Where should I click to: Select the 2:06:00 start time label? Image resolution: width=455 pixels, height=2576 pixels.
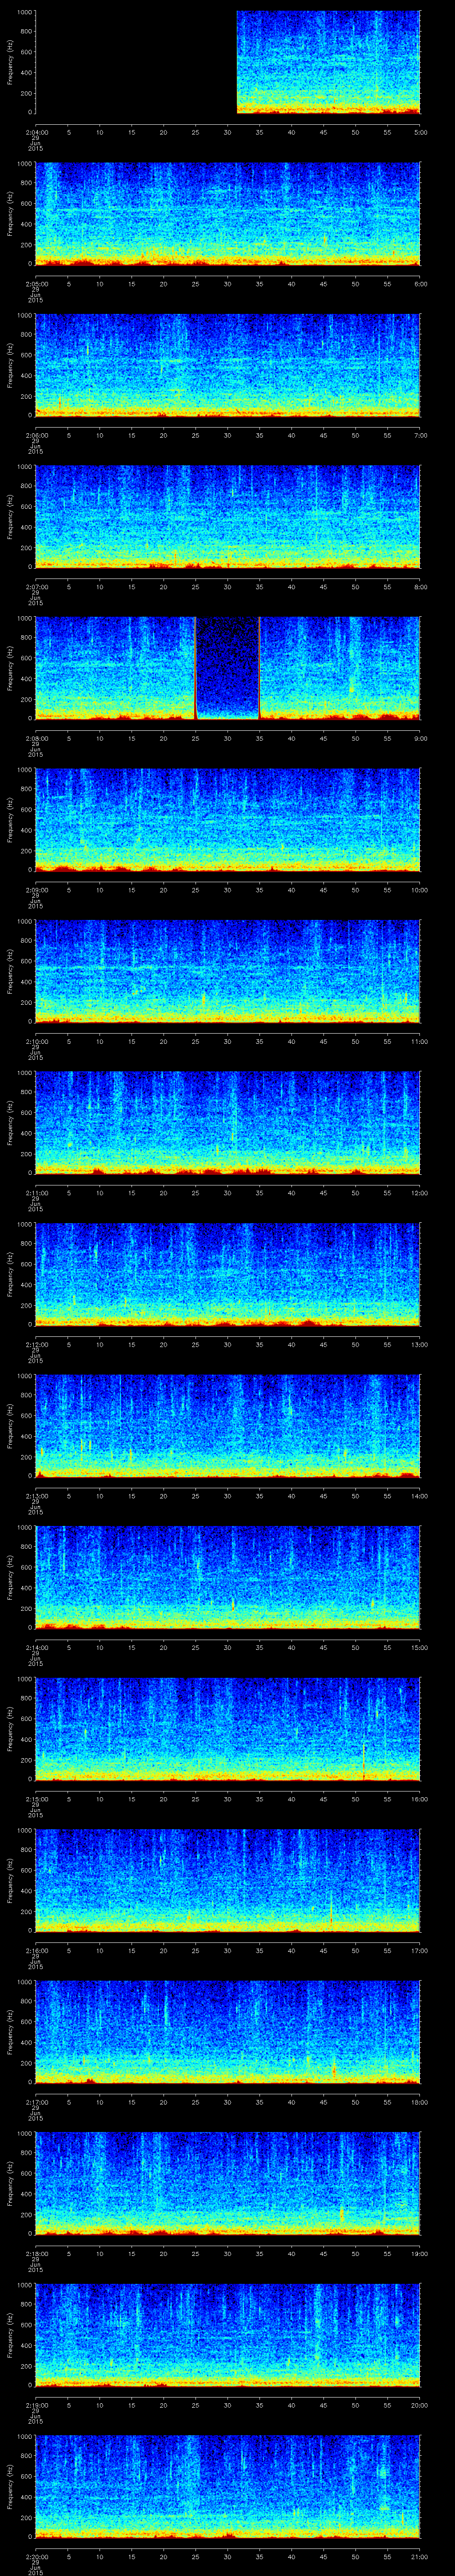coord(35,435)
